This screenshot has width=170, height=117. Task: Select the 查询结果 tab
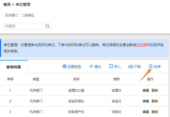point(14,67)
